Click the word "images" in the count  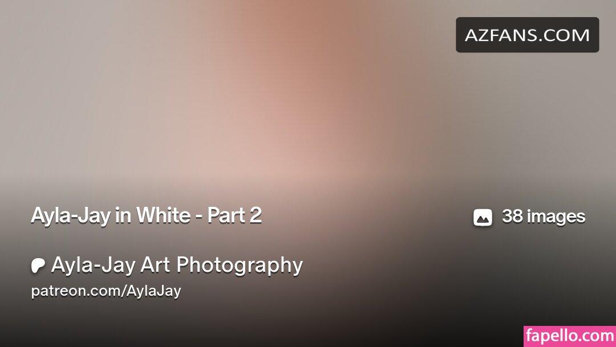pyautogui.click(x=556, y=217)
